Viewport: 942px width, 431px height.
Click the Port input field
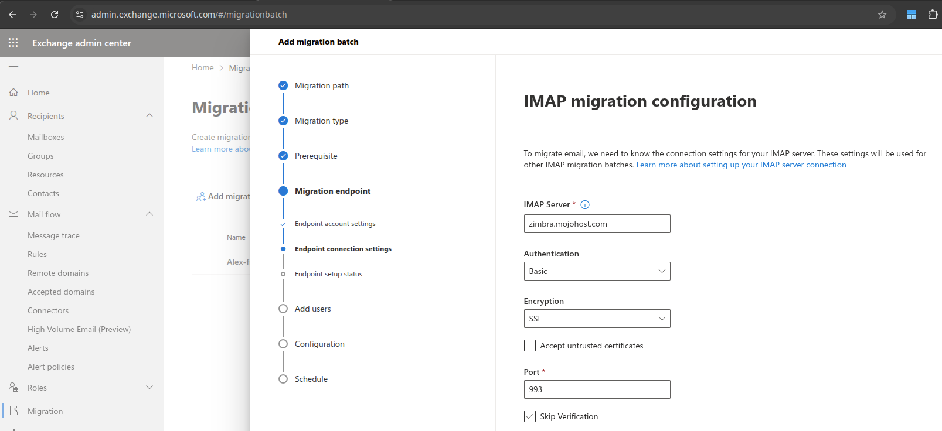[597, 389]
